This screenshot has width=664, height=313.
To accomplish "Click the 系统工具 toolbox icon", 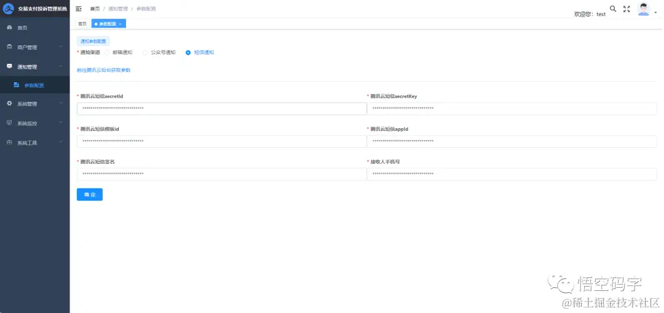I will (x=9, y=142).
